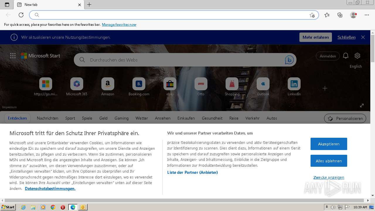
Task: Open the Collections icon in toolbar
Action: coord(340,15)
